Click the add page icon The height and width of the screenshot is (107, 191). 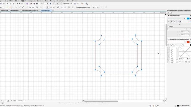(x=15, y=101)
